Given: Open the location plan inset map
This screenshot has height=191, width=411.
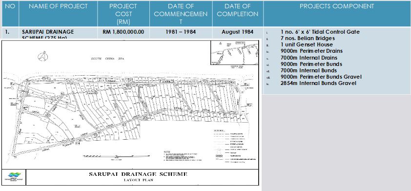Looking at the screenshot, I should click(x=234, y=53).
